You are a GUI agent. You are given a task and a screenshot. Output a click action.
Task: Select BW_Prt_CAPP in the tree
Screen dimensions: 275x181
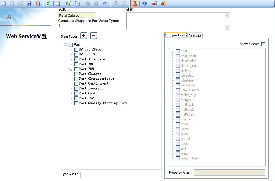click(x=89, y=54)
